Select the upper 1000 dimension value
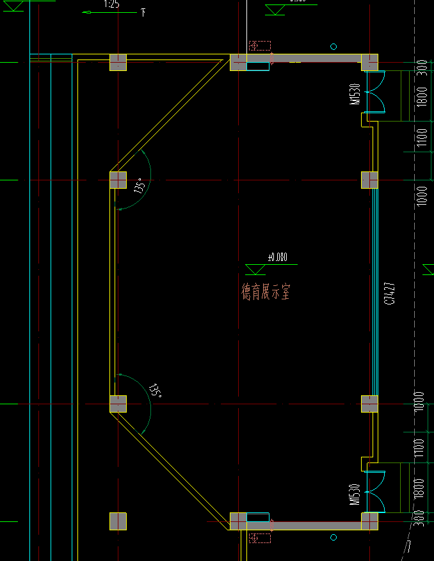This screenshot has width=434, height=561. [422, 196]
